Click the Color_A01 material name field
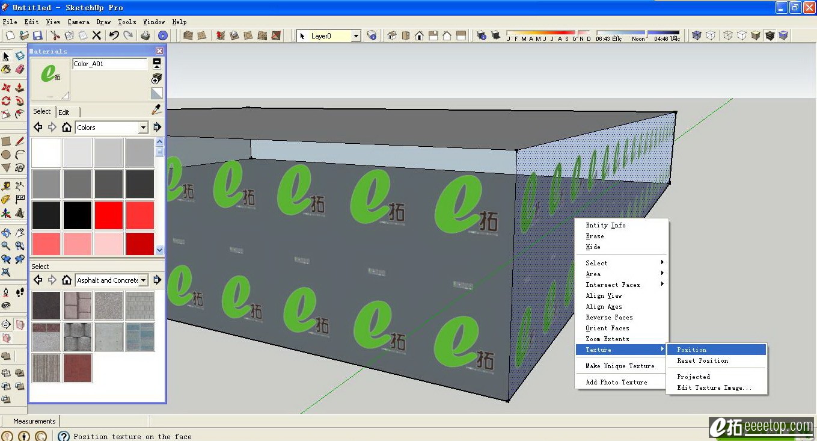Image resolution: width=817 pixels, height=441 pixels. (x=110, y=63)
